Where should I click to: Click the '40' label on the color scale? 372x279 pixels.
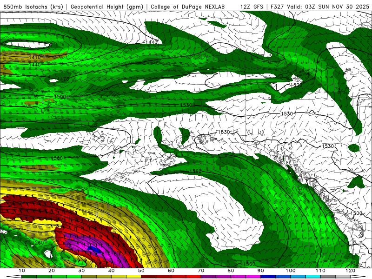[x=111, y=271]
